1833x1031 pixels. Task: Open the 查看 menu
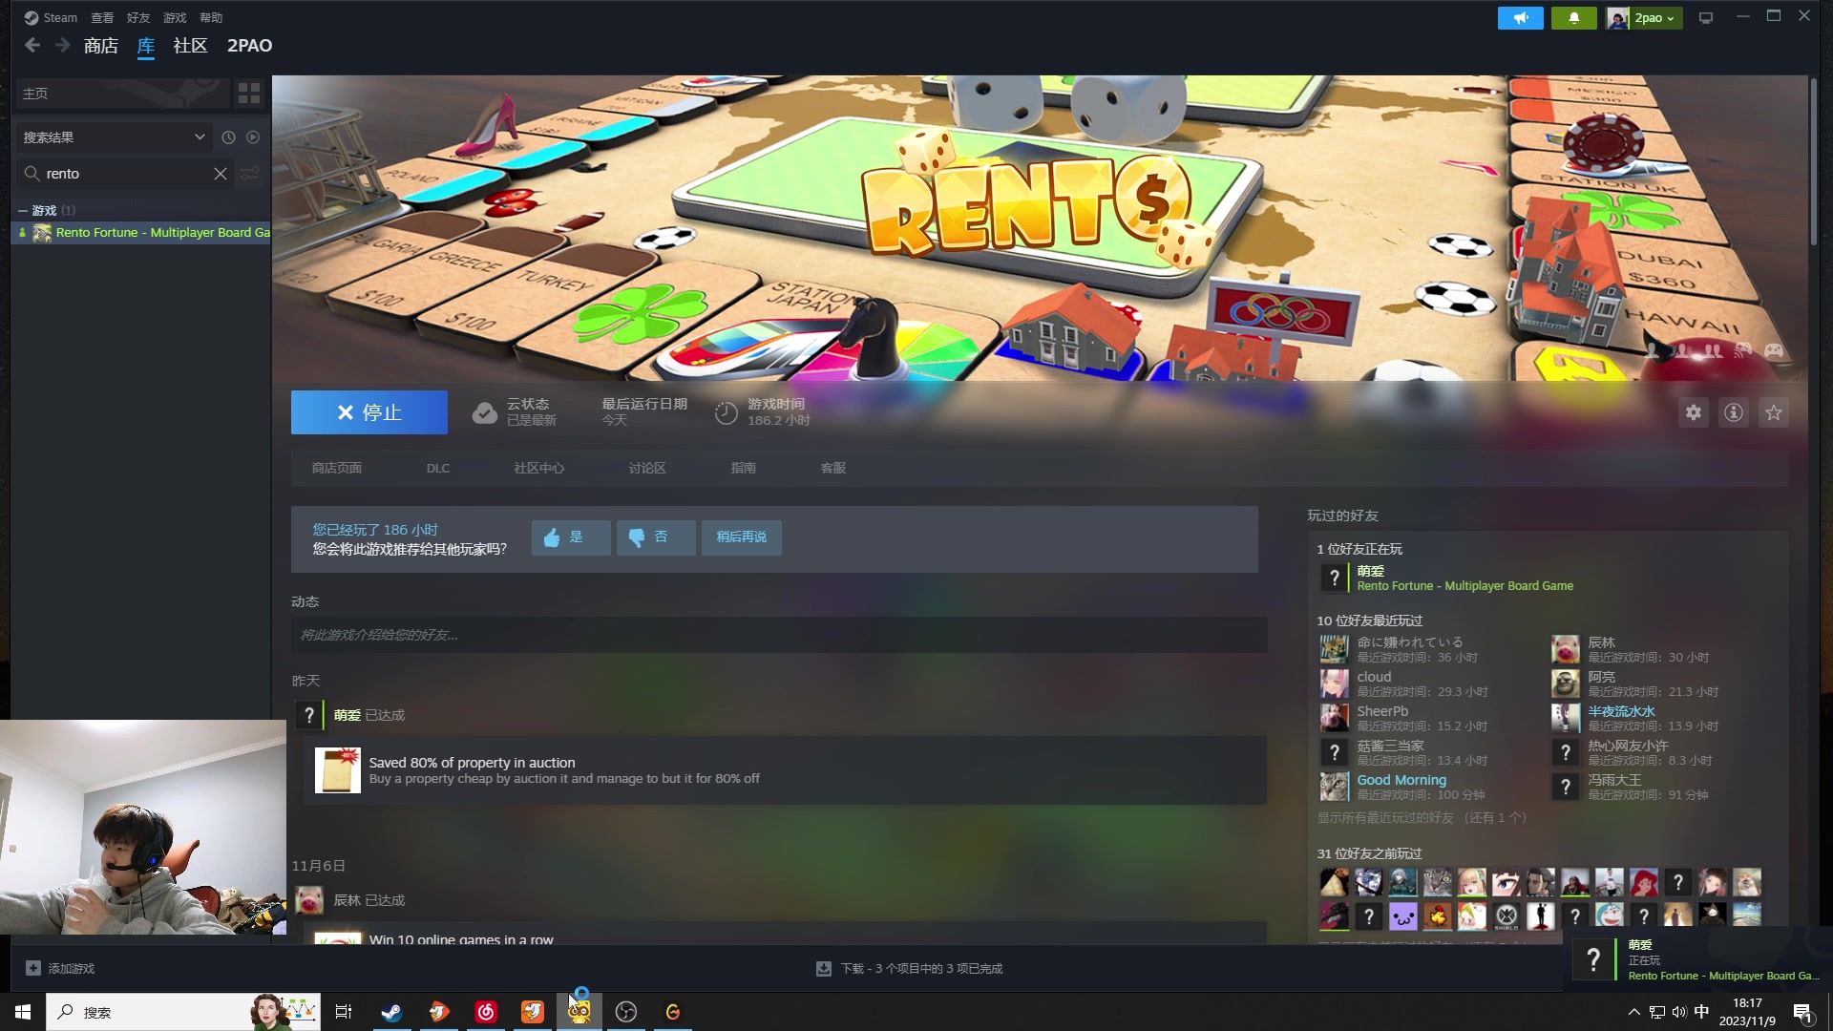[x=102, y=18]
